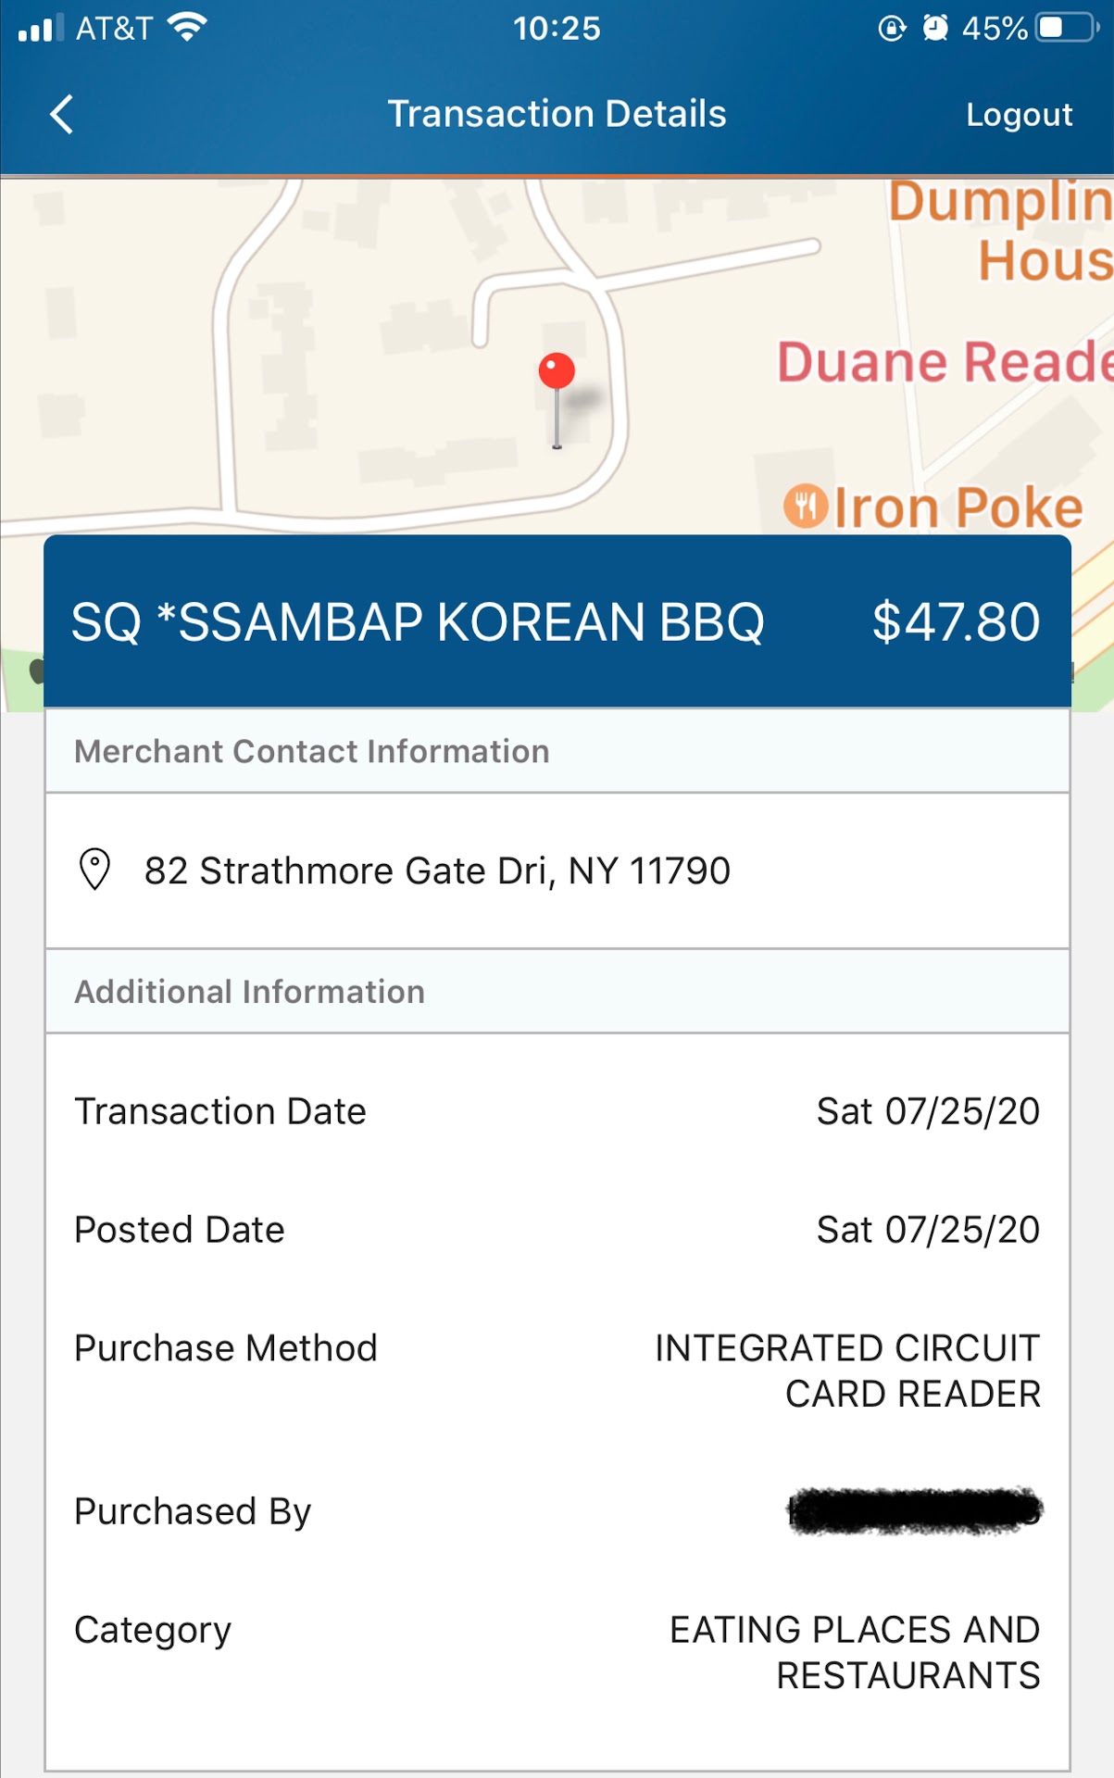1114x1778 pixels.
Task: Tap the Merchant Contact Information header
Action: pyautogui.click(x=312, y=751)
